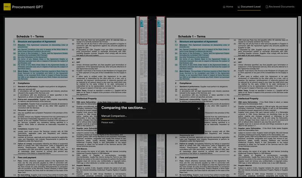The image size is (302, 178).
Task: Click the Procurement GPT title
Action: click(x=28, y=7)
